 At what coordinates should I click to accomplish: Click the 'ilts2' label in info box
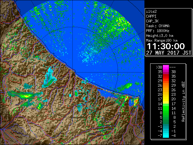[151, 11]
